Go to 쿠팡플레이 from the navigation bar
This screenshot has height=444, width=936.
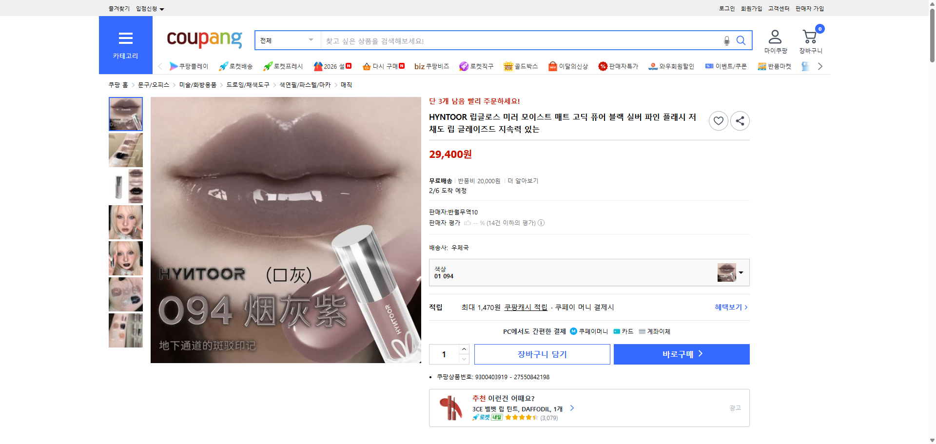pos(189,66)
